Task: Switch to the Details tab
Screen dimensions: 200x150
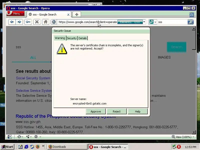Action: [x=82, y=38]
